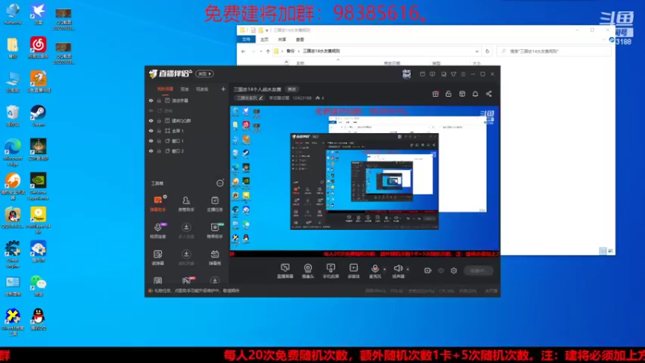Open the 弹幕秀 tool

[214, 257]
